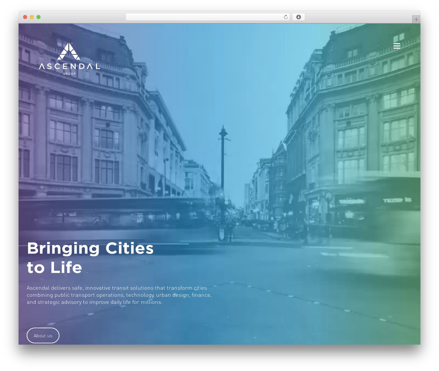Reload the page with the refresh icon
The image size is (439, 371).
point(286,17)
